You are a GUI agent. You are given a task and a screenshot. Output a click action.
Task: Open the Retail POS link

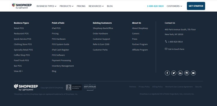pos(19,28)
